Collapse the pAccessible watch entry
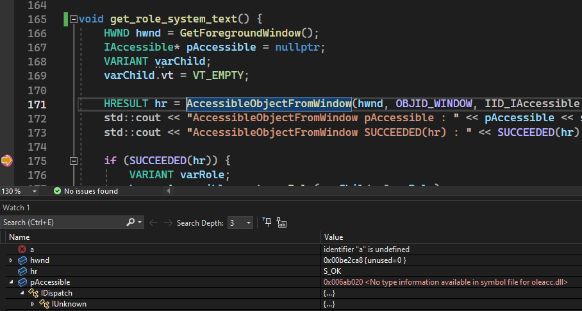The width and height of the screenshot is (582, 311). click(x=11, y=282)
